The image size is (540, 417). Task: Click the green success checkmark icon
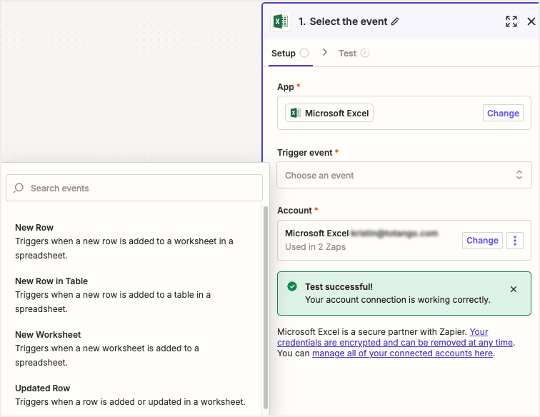(292, 286)
